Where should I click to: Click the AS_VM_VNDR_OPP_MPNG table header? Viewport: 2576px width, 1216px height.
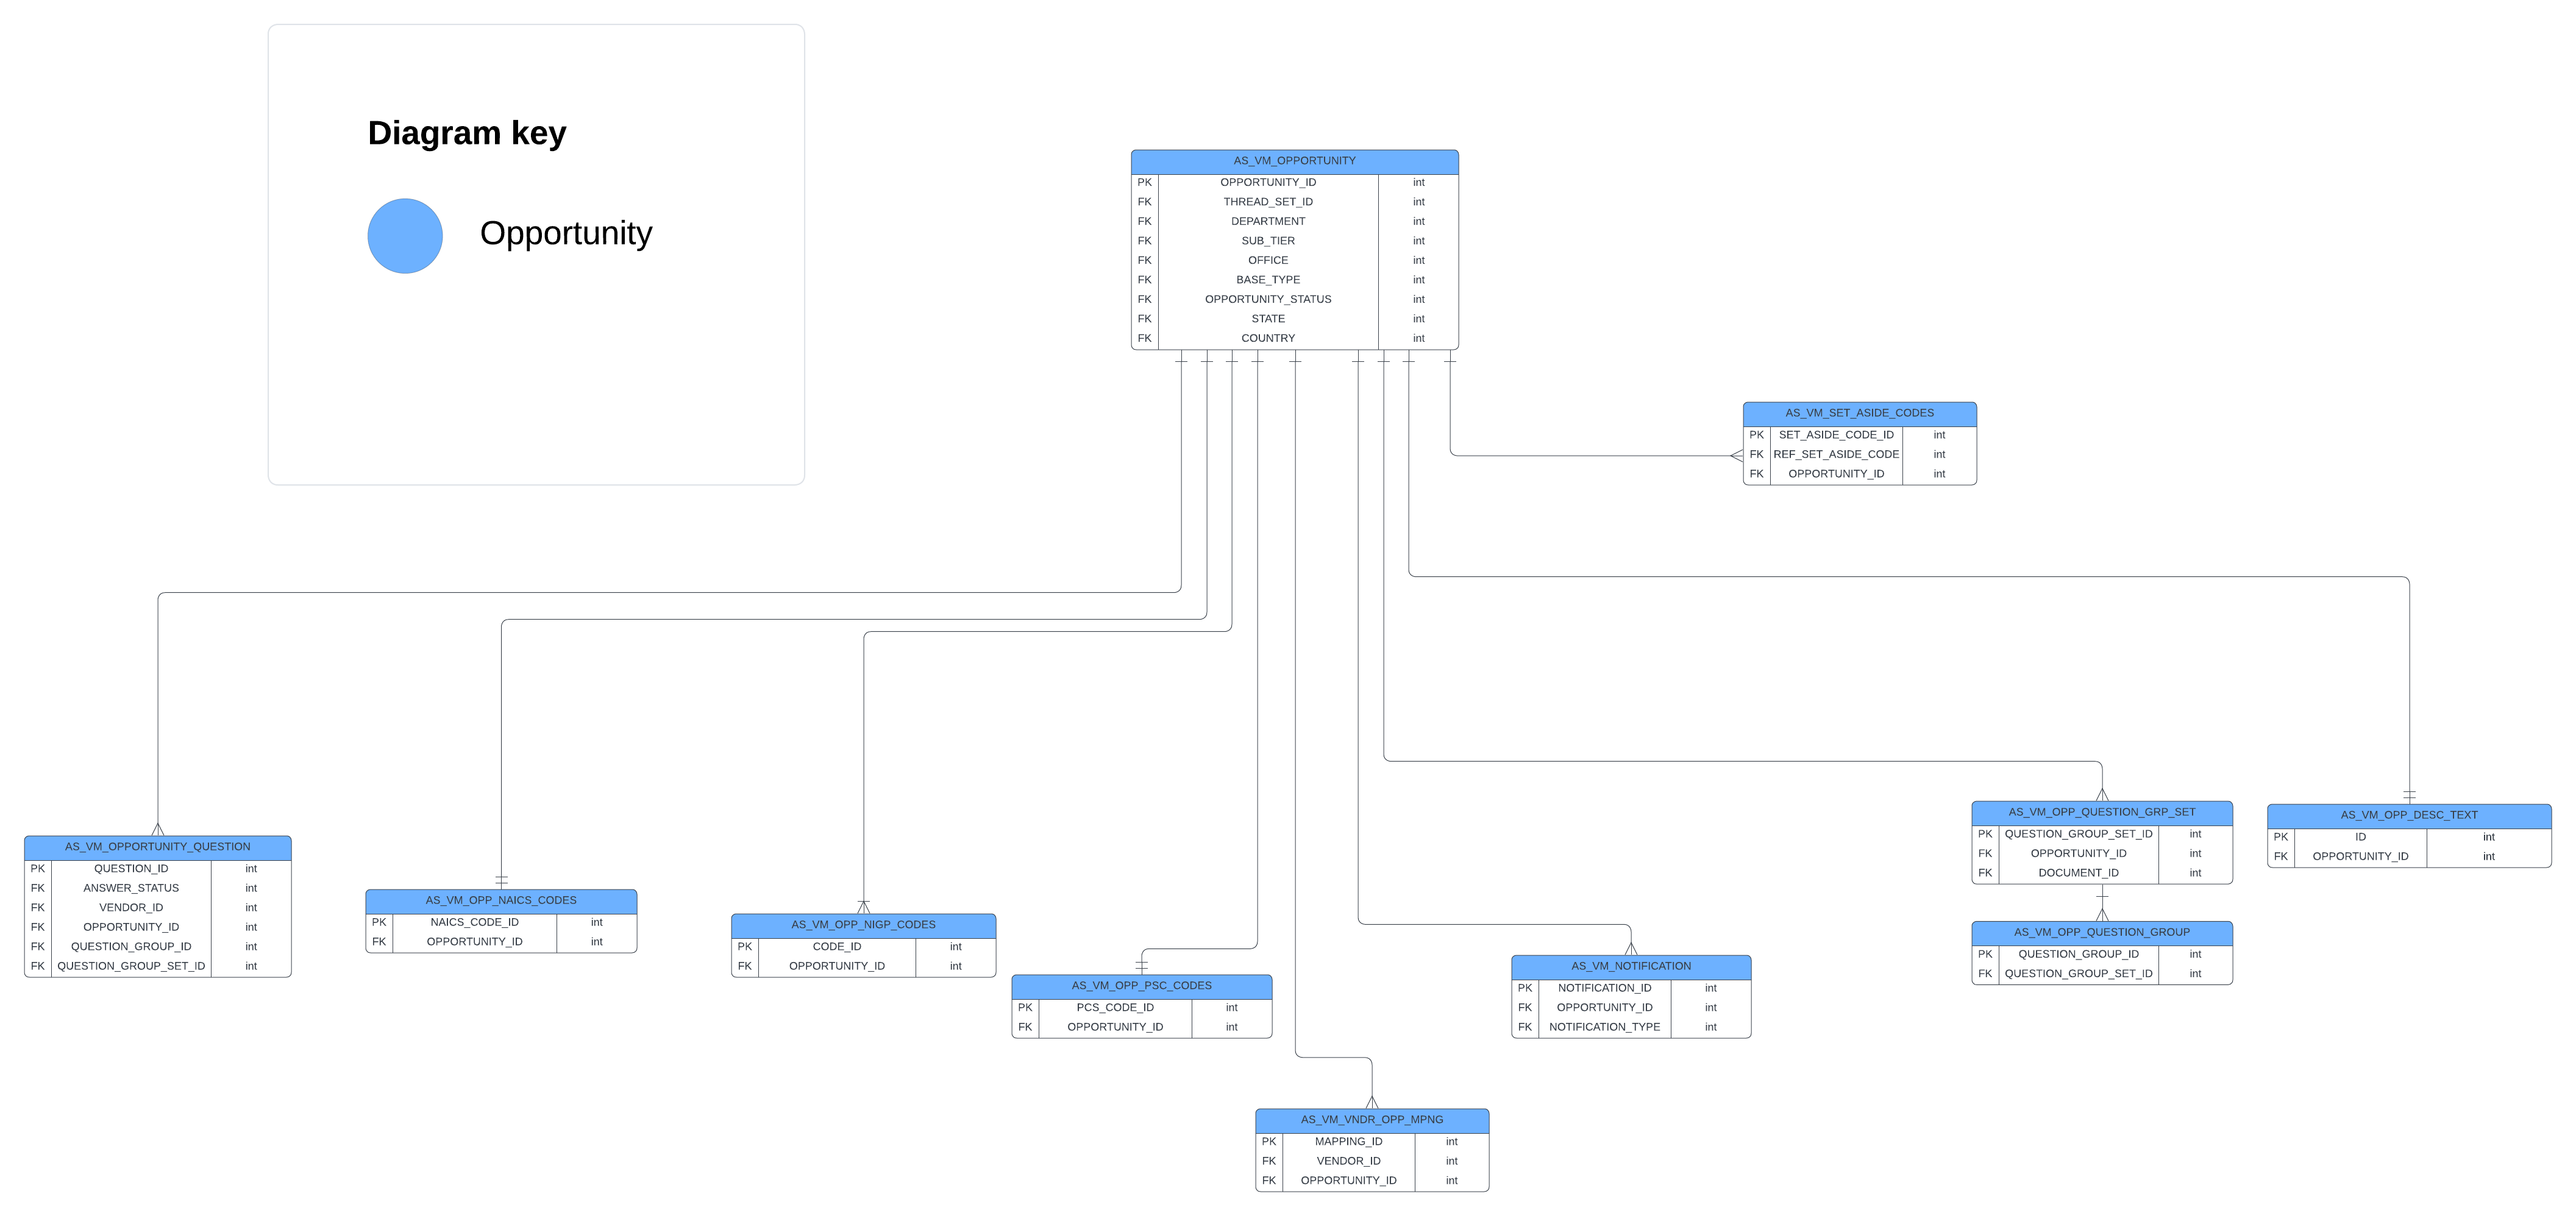[1372, 1120]
